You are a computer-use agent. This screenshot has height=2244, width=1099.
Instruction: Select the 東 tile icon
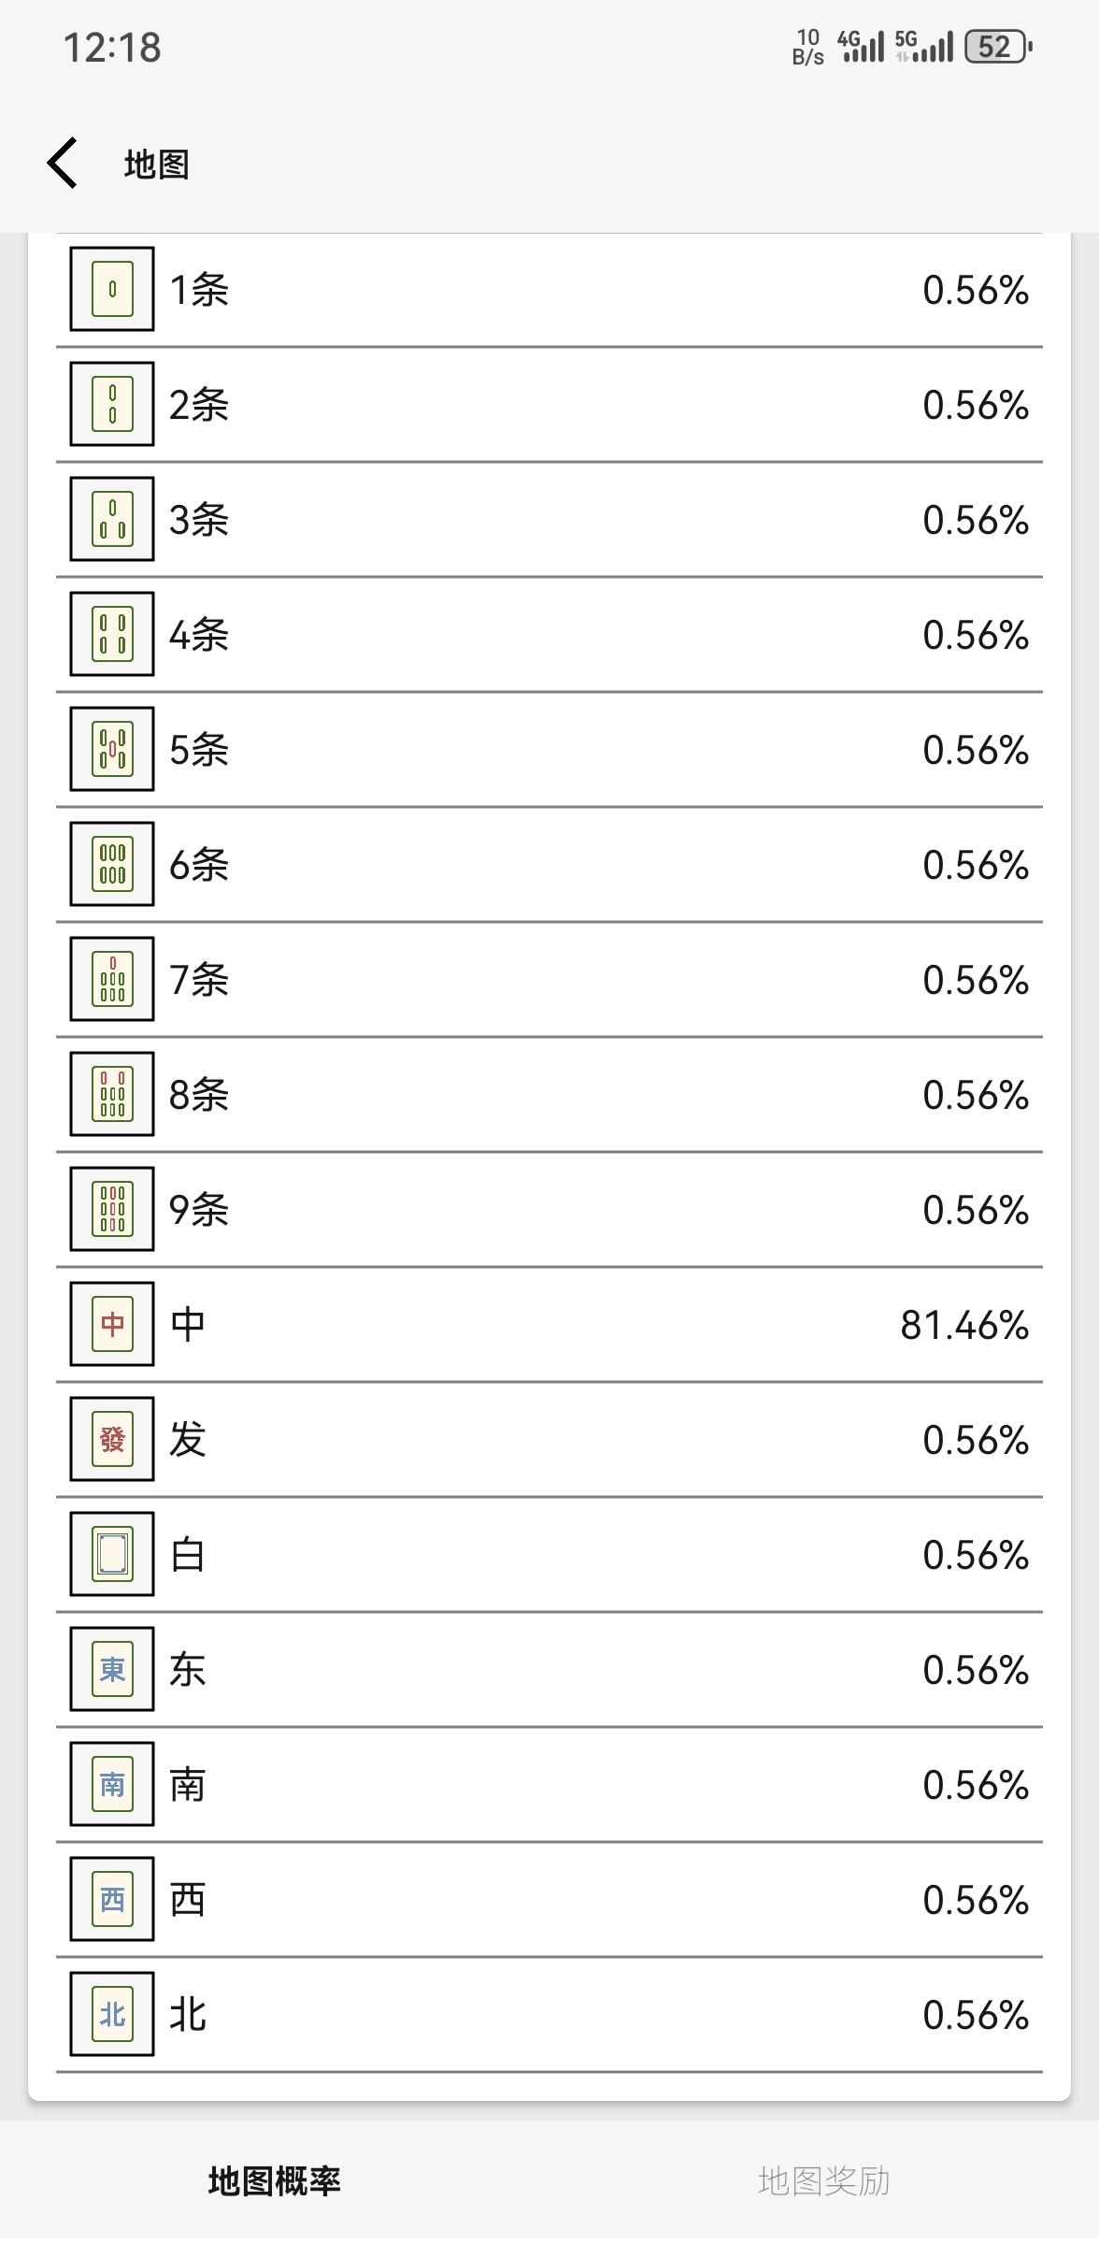(112, 1669)
